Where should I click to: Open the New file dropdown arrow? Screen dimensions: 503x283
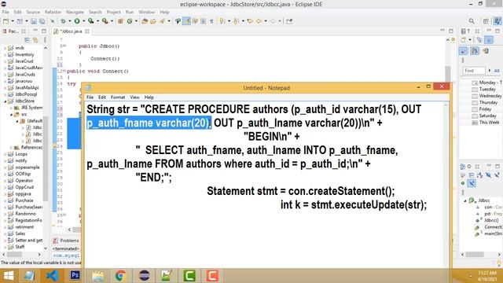pos(13,21)
